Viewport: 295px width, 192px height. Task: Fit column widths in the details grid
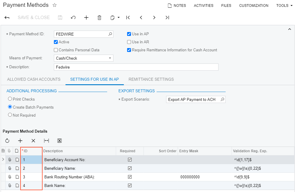(46, 141)
